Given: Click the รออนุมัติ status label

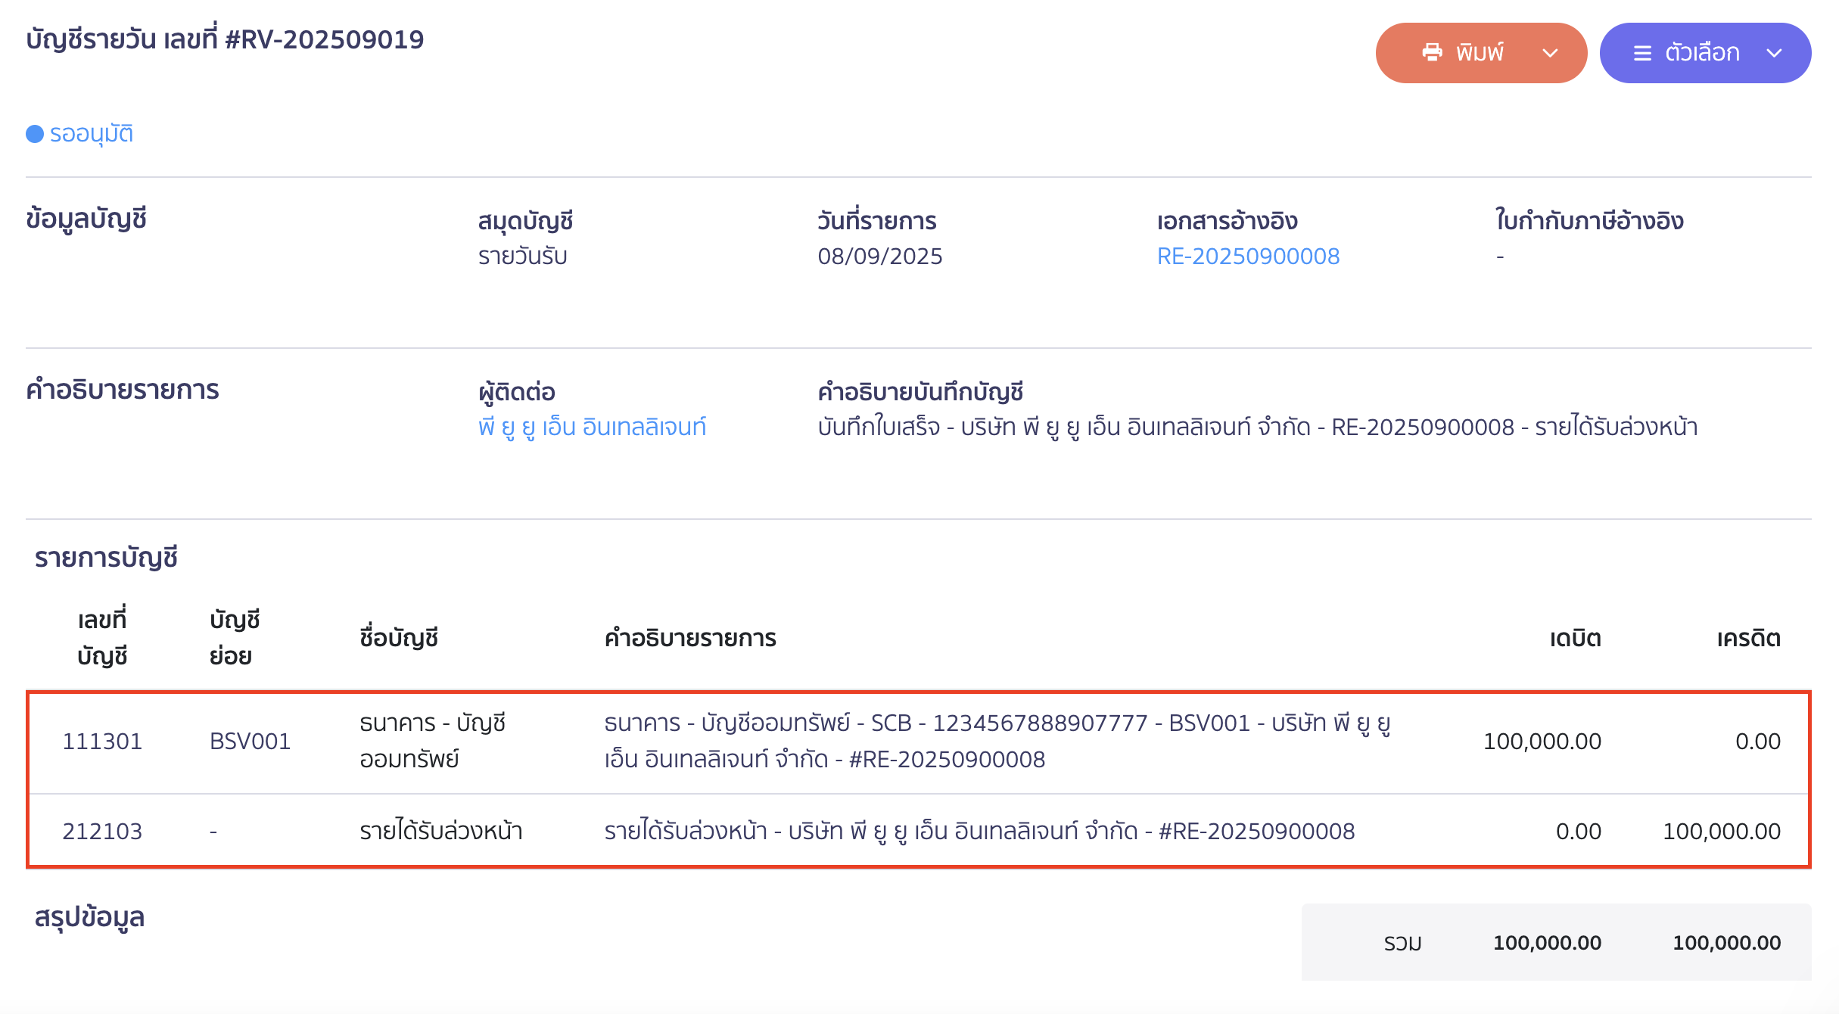Looking at the screenshot, I should [92, 134].
